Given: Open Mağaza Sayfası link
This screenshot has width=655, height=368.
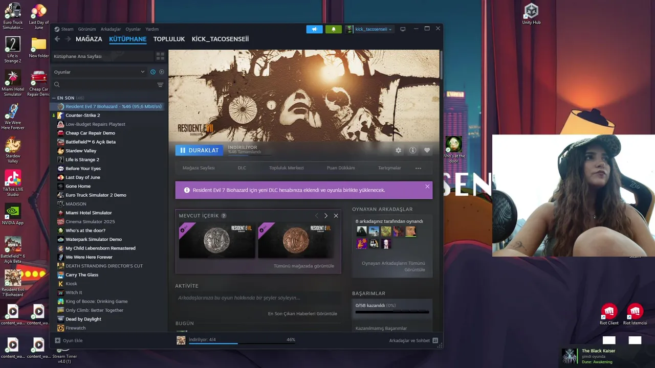Looking at the screenshot, I should tap(199, 168).
